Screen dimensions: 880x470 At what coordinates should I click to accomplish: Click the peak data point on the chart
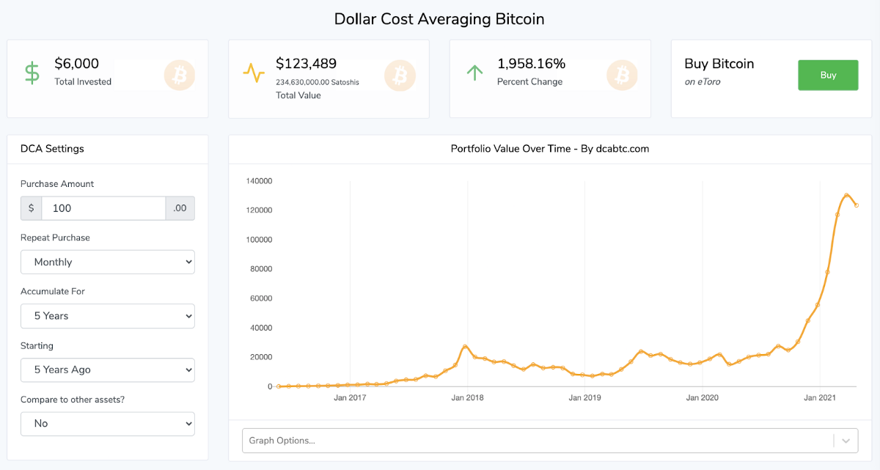[846, 196]
